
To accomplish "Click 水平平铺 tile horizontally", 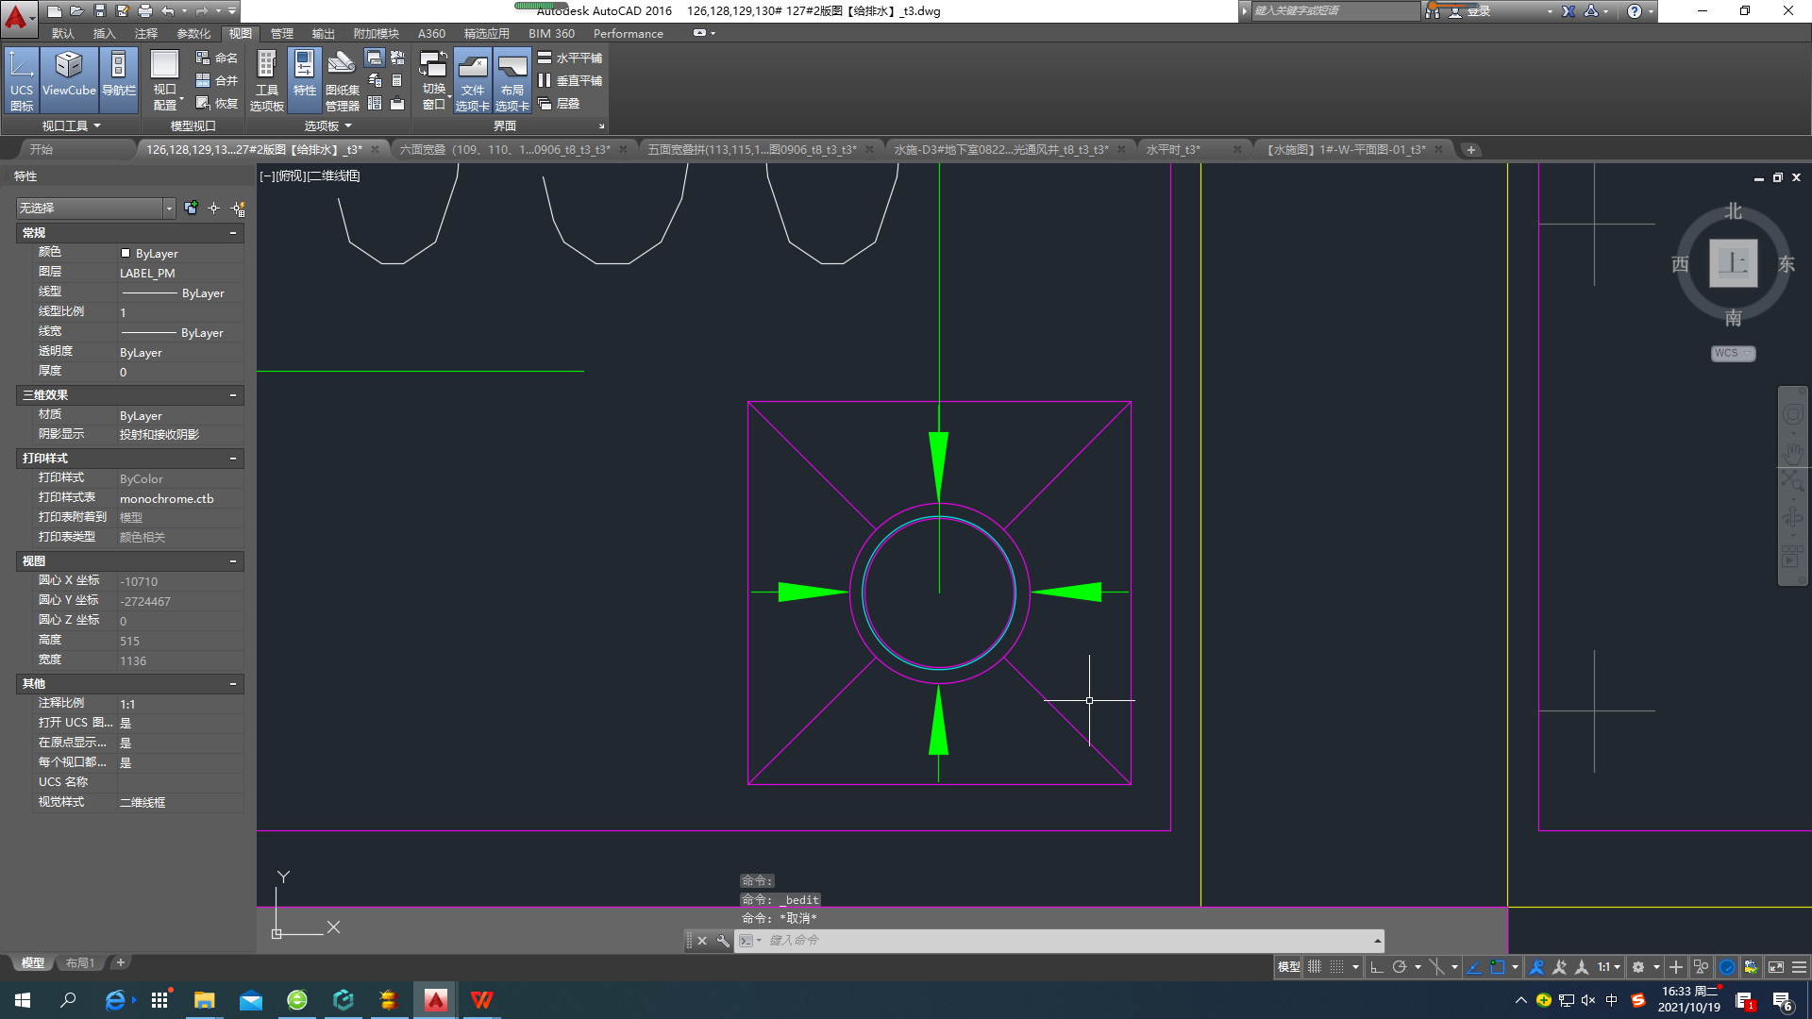I will click(x=570, y=58).
